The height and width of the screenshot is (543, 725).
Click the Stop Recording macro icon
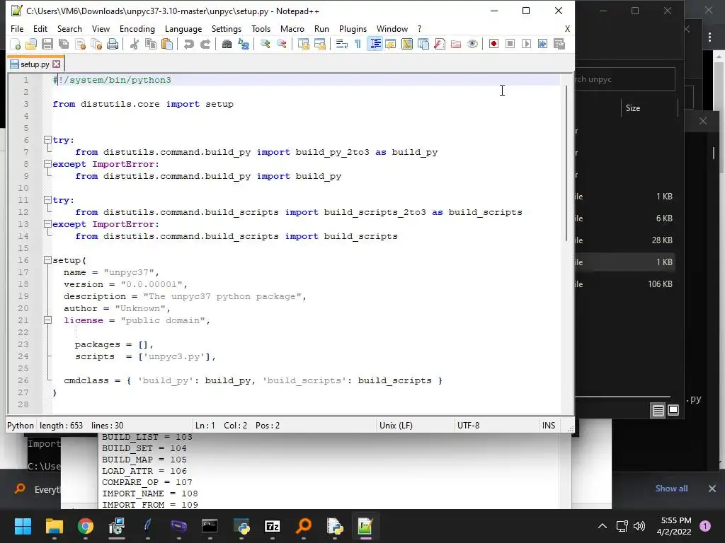510,44
